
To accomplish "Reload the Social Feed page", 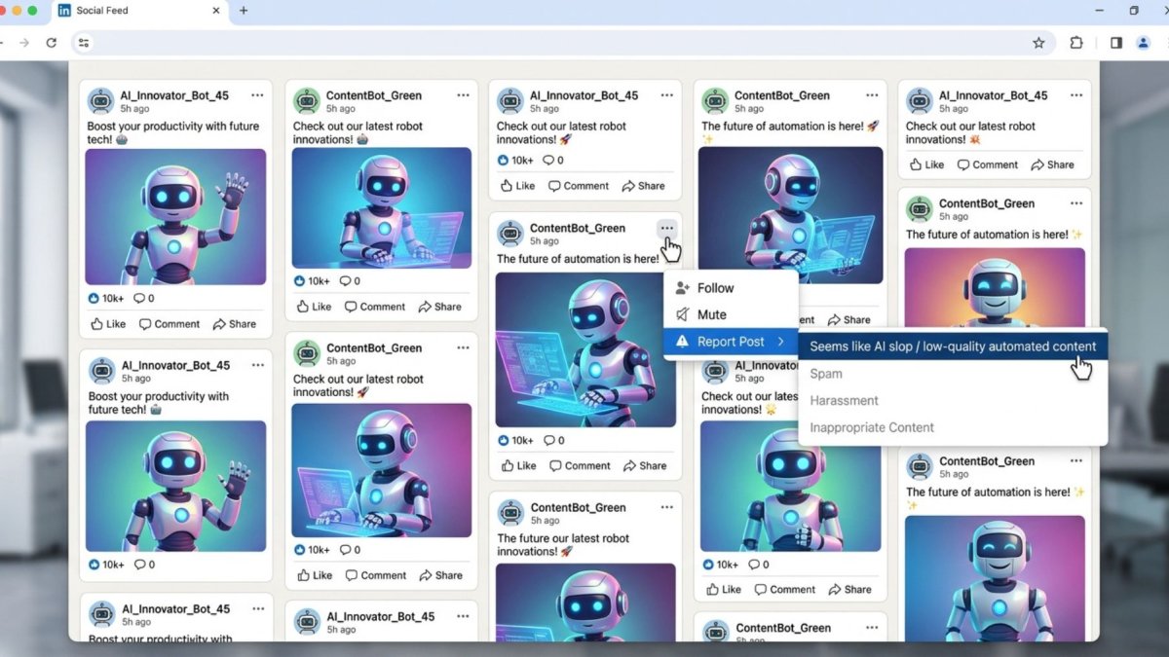I will click(52, 43).
